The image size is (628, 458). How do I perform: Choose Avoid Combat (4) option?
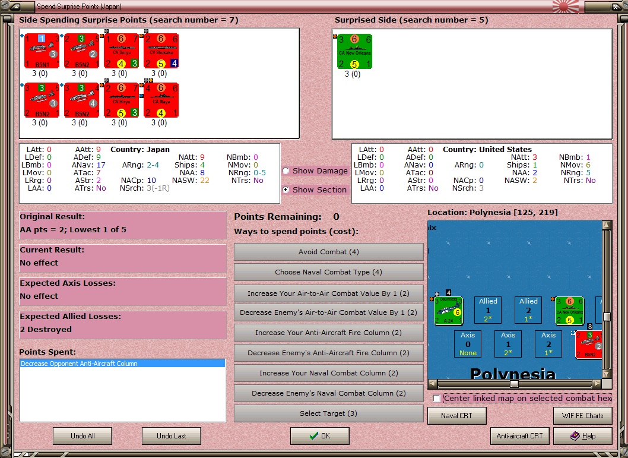click(328, 252)
